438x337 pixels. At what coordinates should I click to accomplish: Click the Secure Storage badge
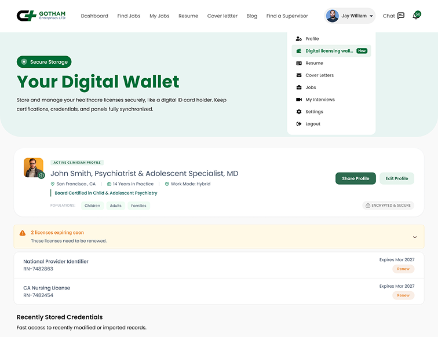[x=44, y=62]
